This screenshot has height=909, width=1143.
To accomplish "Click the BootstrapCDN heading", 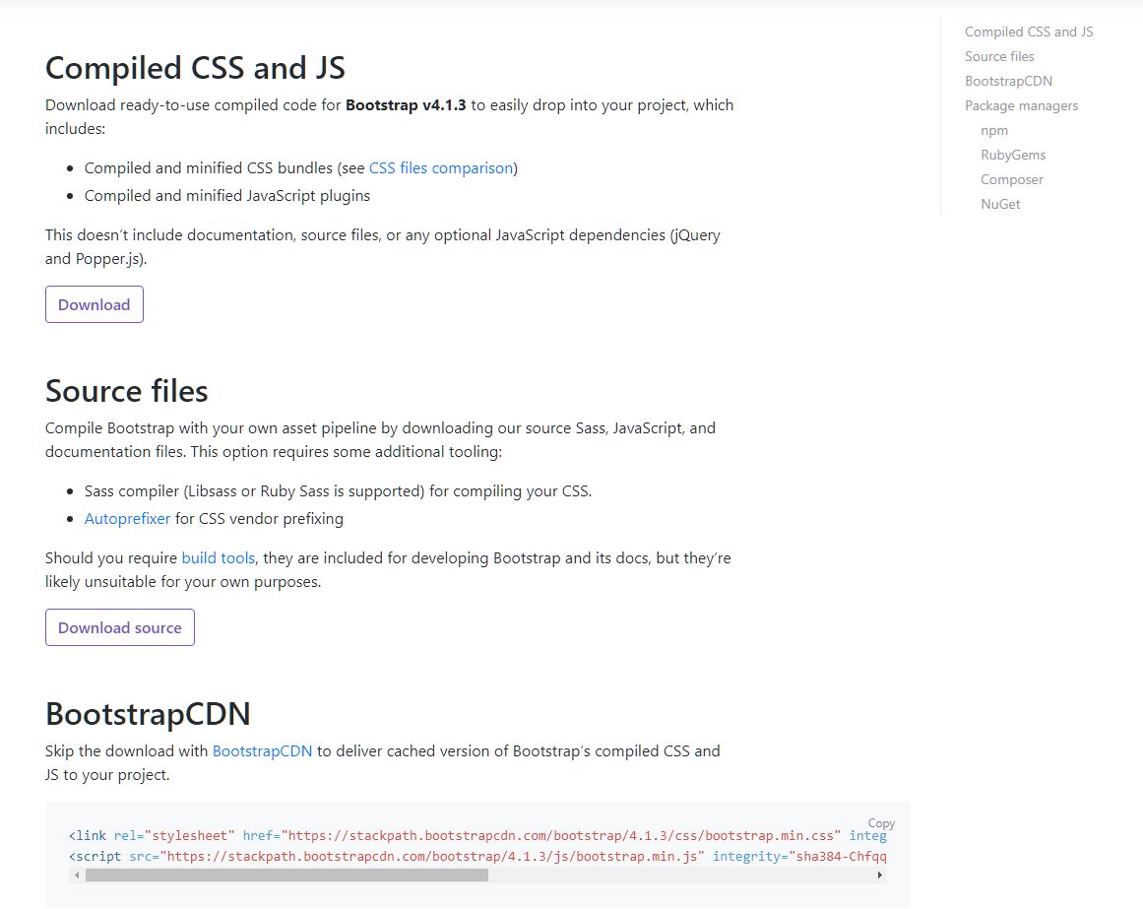I will (x=148, y=714).
